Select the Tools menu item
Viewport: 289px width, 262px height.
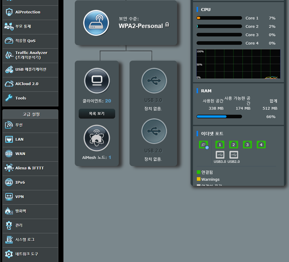pos(31,99)
